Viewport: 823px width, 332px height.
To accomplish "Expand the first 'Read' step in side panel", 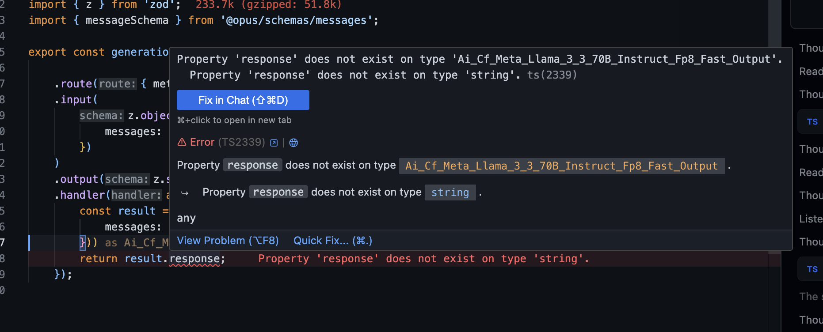I will tap(811, 72).
